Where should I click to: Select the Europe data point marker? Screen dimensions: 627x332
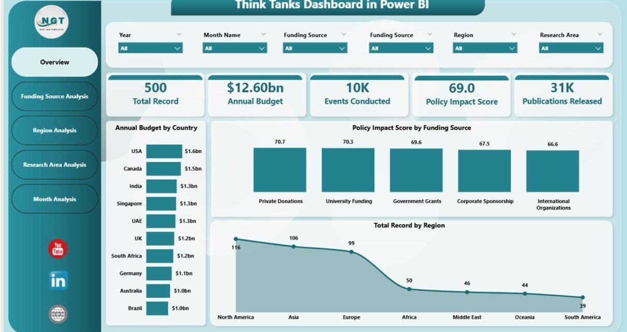coord(351,252)
